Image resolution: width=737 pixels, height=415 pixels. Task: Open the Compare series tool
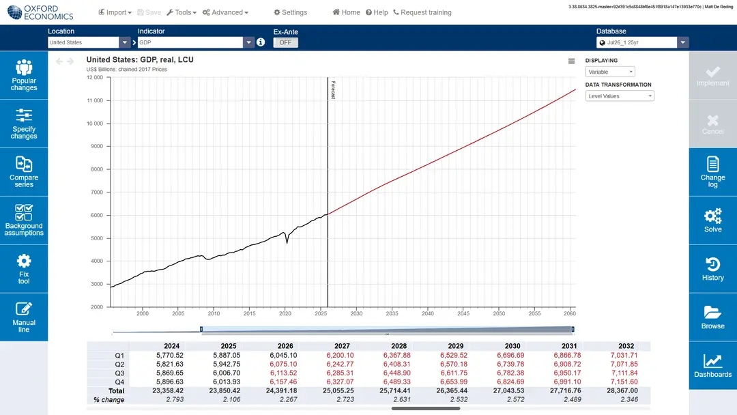tap(23, 172)
